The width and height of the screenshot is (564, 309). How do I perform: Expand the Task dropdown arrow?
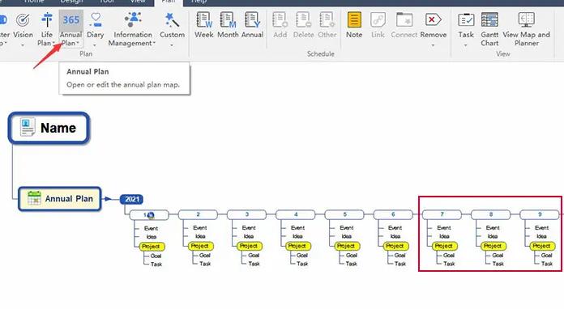pos(466,45)
